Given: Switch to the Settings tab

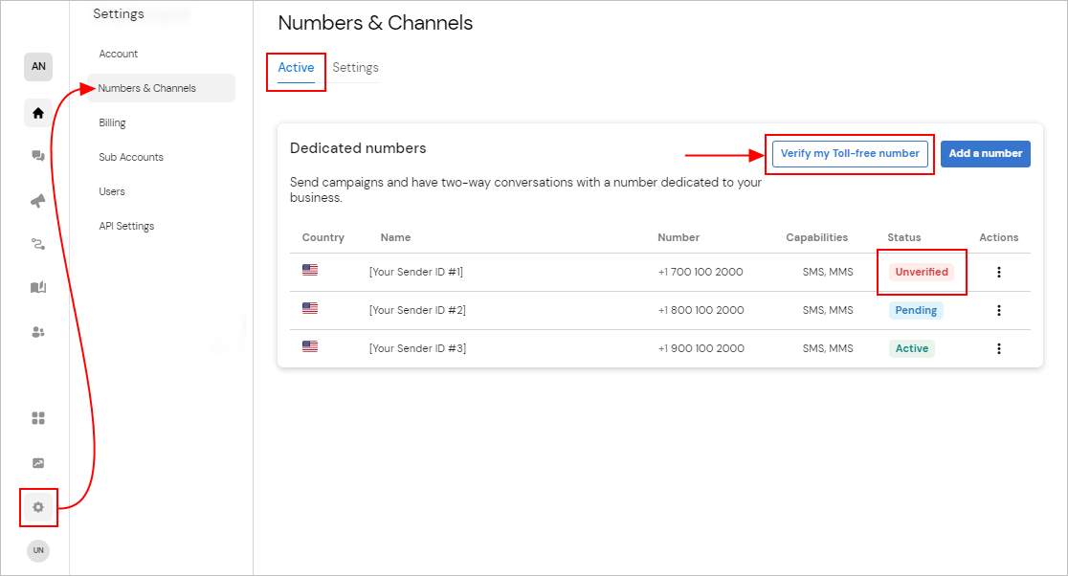Looking at the screenshot, I should pyautogui.click(x=355, y=68).
